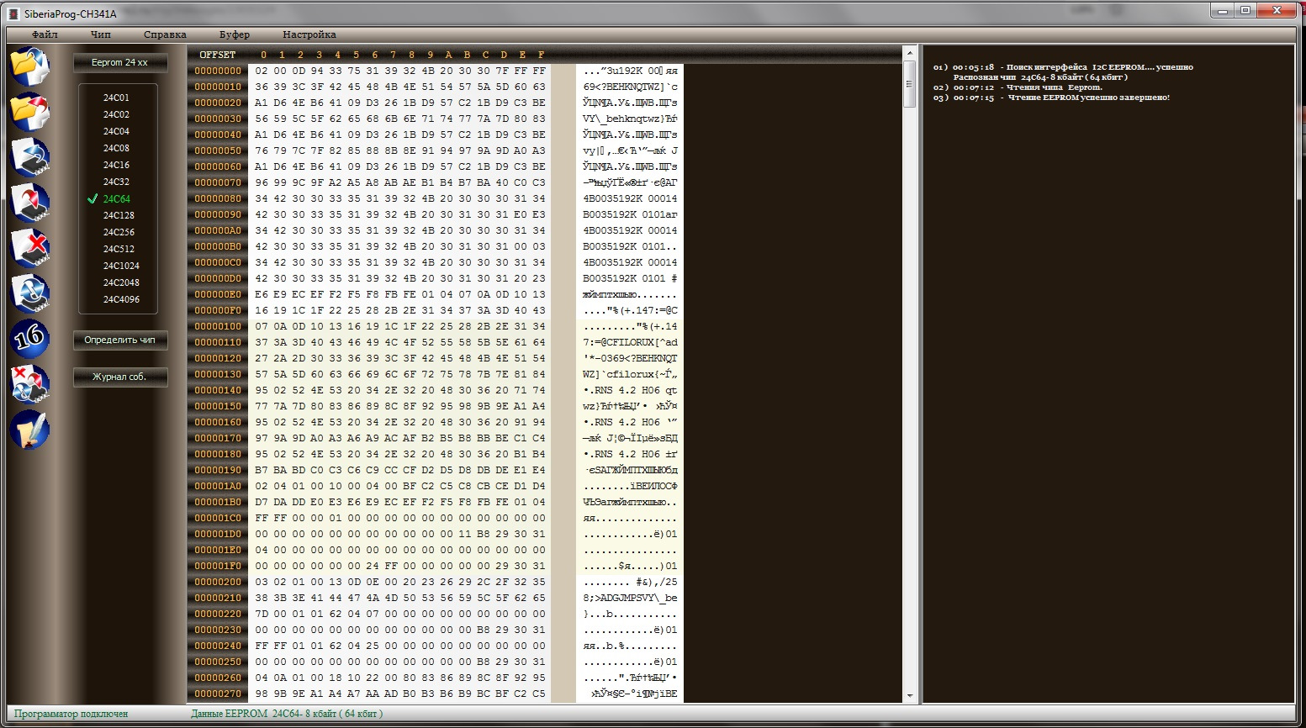Expand the Буфер menu
Viewport: 1306px width, 728px height.
234,34
